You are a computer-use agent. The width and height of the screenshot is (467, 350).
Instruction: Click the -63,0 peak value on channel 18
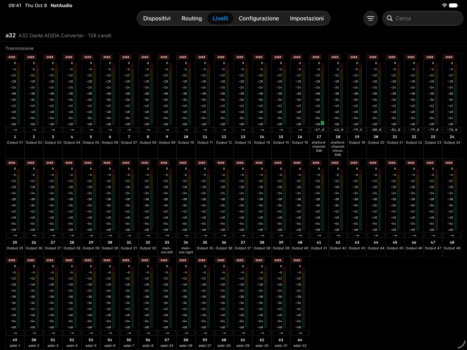pos(338,130)
